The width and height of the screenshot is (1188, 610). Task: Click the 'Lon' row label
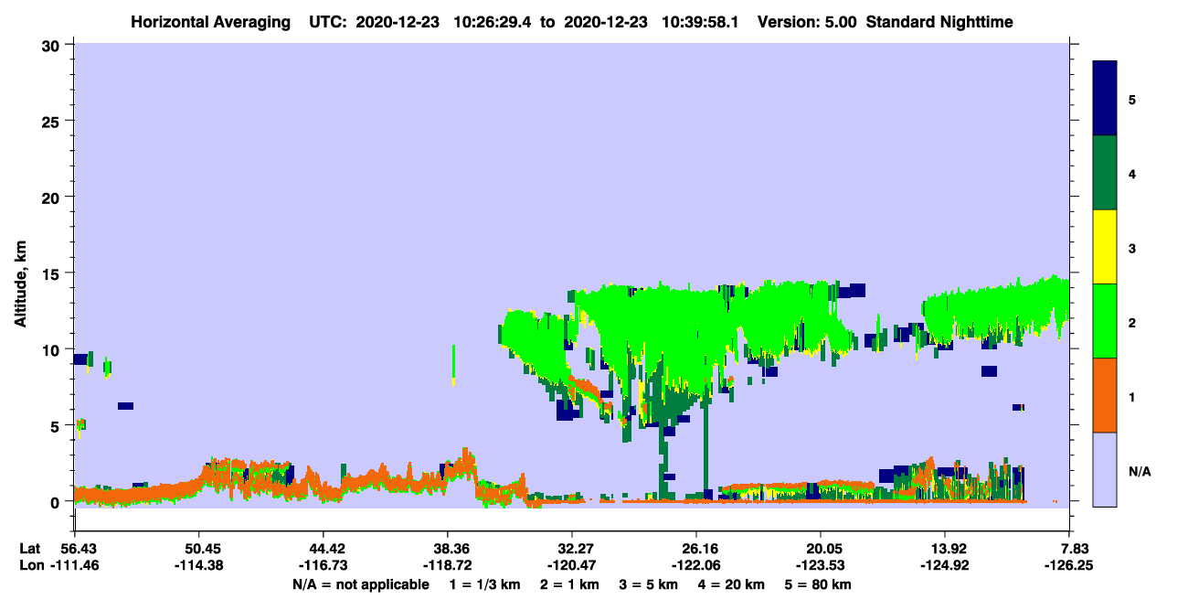point(30,565)
